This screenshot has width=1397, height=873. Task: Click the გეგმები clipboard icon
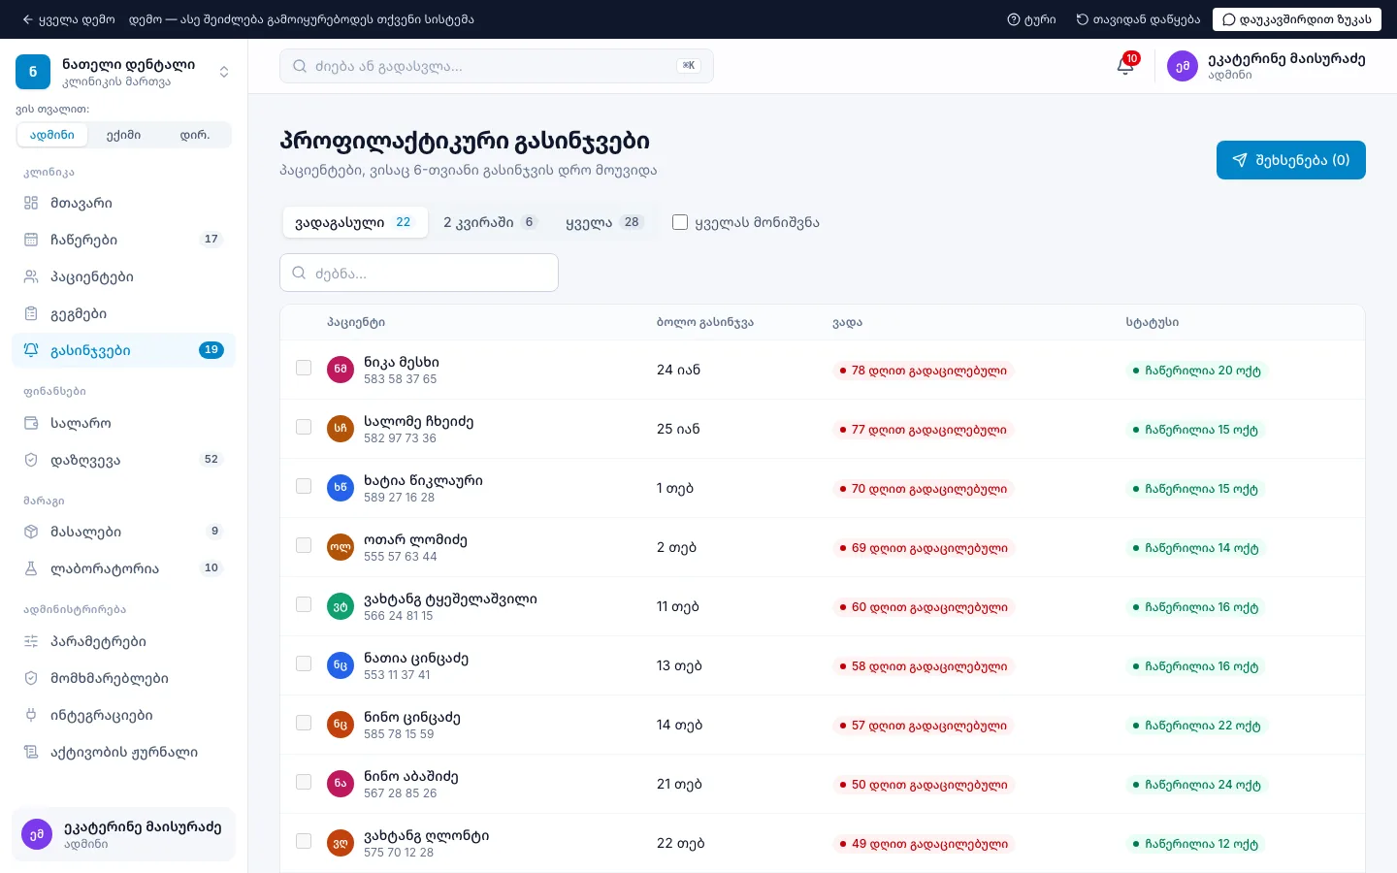(31, 313)
